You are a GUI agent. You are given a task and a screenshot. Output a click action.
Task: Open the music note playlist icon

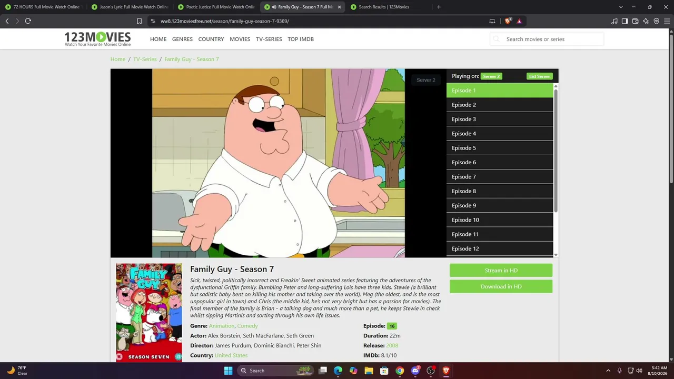coord(614,21)
